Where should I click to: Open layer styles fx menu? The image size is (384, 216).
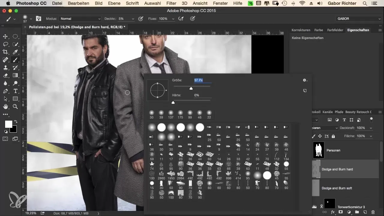(x=333, y=212)
